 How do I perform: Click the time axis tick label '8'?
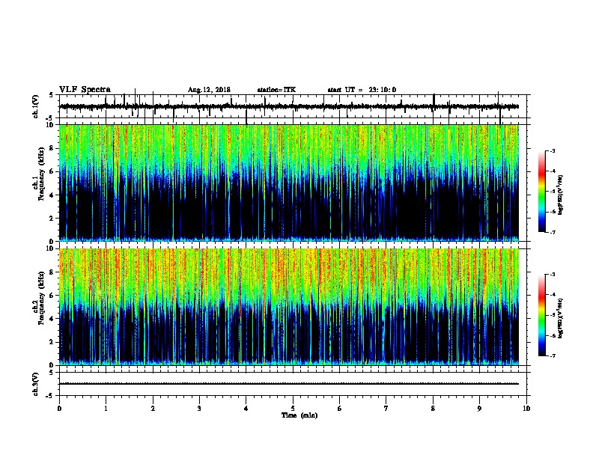click(433, 409)
